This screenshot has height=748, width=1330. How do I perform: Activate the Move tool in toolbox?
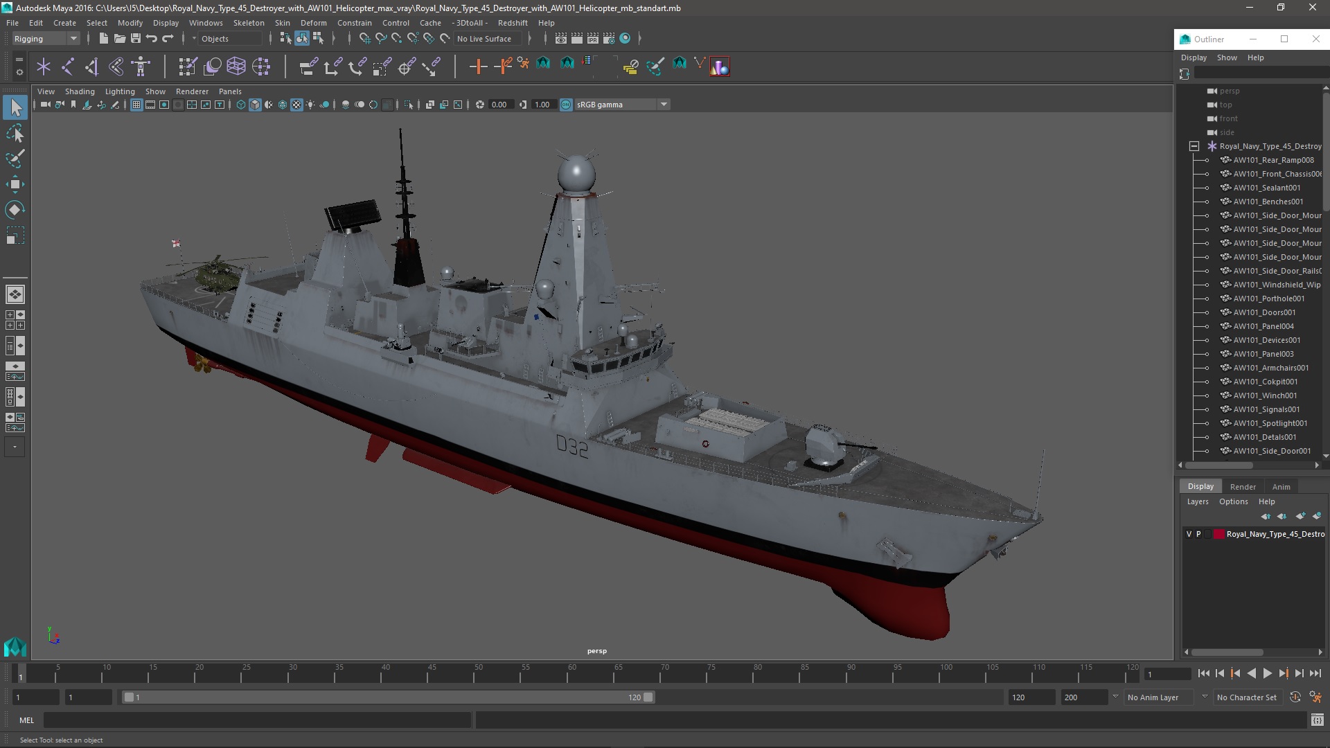coord(15,184)
